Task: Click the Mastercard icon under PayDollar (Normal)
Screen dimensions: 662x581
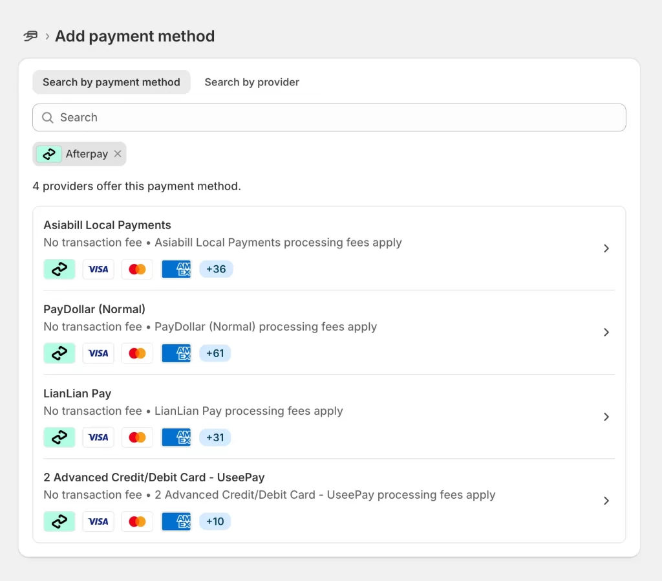Action: click(x=137, y=353)
